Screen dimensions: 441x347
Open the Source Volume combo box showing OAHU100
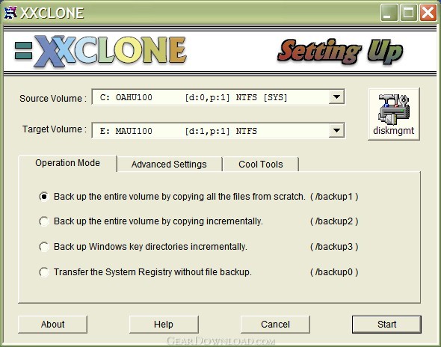(218, 97)
